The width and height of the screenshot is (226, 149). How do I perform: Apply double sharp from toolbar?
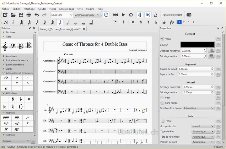click(x=133, y=22)
